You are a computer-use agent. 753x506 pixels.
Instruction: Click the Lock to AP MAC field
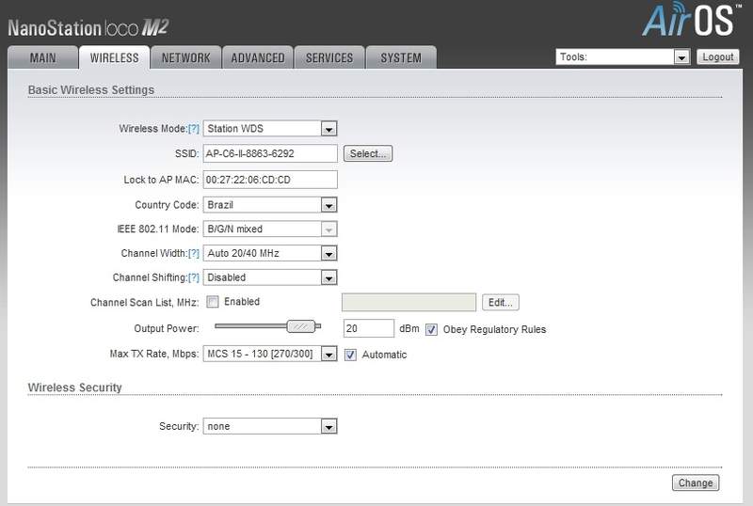[x=270, y=180]
